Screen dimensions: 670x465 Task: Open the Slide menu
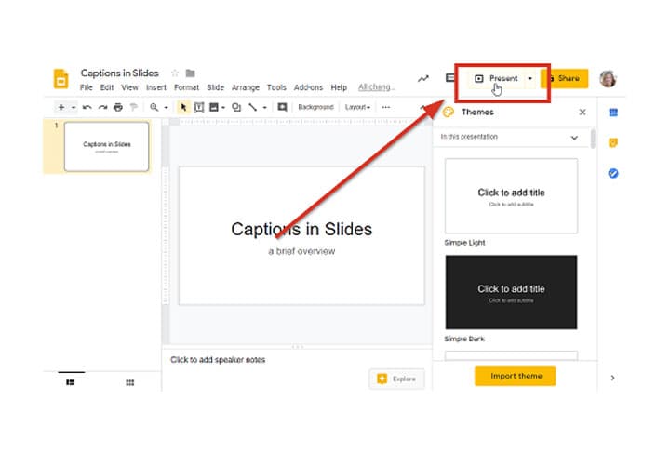[x=215, y=87]
